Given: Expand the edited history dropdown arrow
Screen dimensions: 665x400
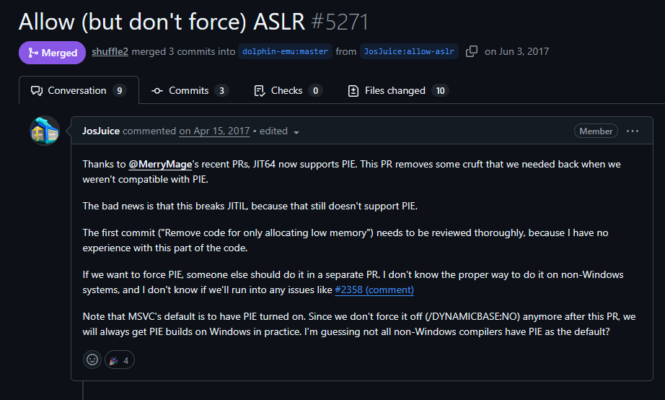Looking at the screenshot, I should 296,132.
